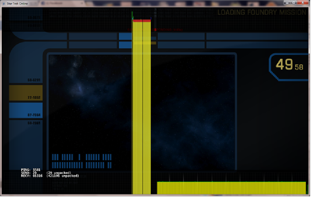Minimize the Star Trek Online window

pyautogui.click(x=287, y=3)
